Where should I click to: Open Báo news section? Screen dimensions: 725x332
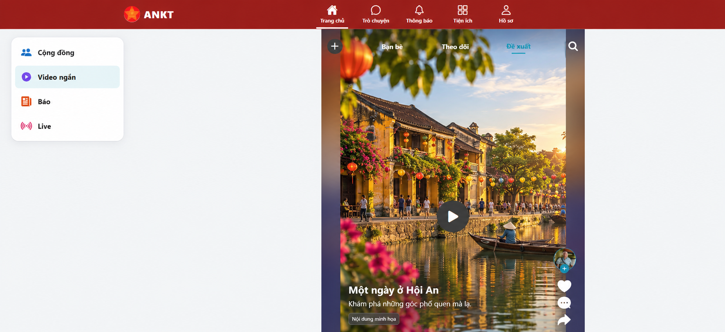click(67, 102)
